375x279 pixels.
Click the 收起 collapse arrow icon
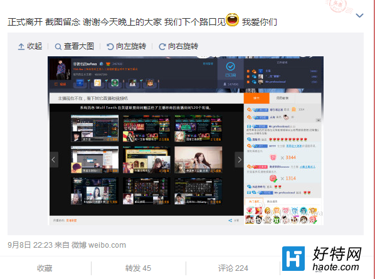tap(21, 46)
